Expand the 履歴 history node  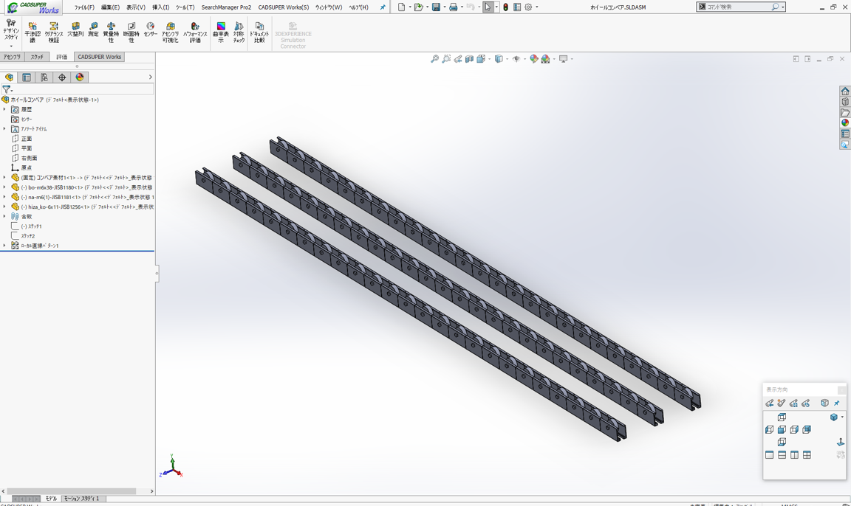pyautogui.click(x=4, y=109)
